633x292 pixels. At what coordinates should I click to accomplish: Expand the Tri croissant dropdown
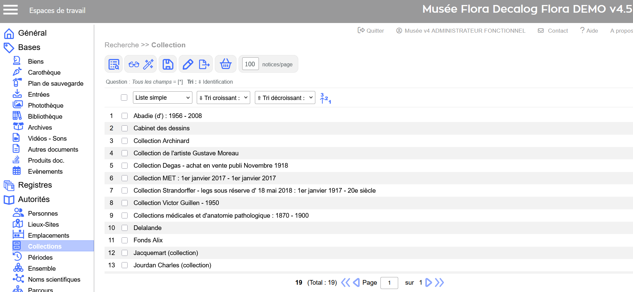[x=223, y=98]
